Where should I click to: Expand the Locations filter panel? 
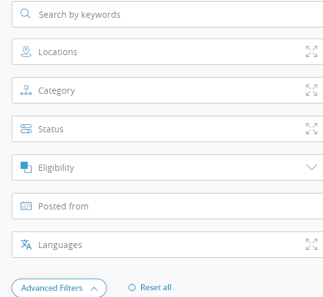[x=311, y=51]
